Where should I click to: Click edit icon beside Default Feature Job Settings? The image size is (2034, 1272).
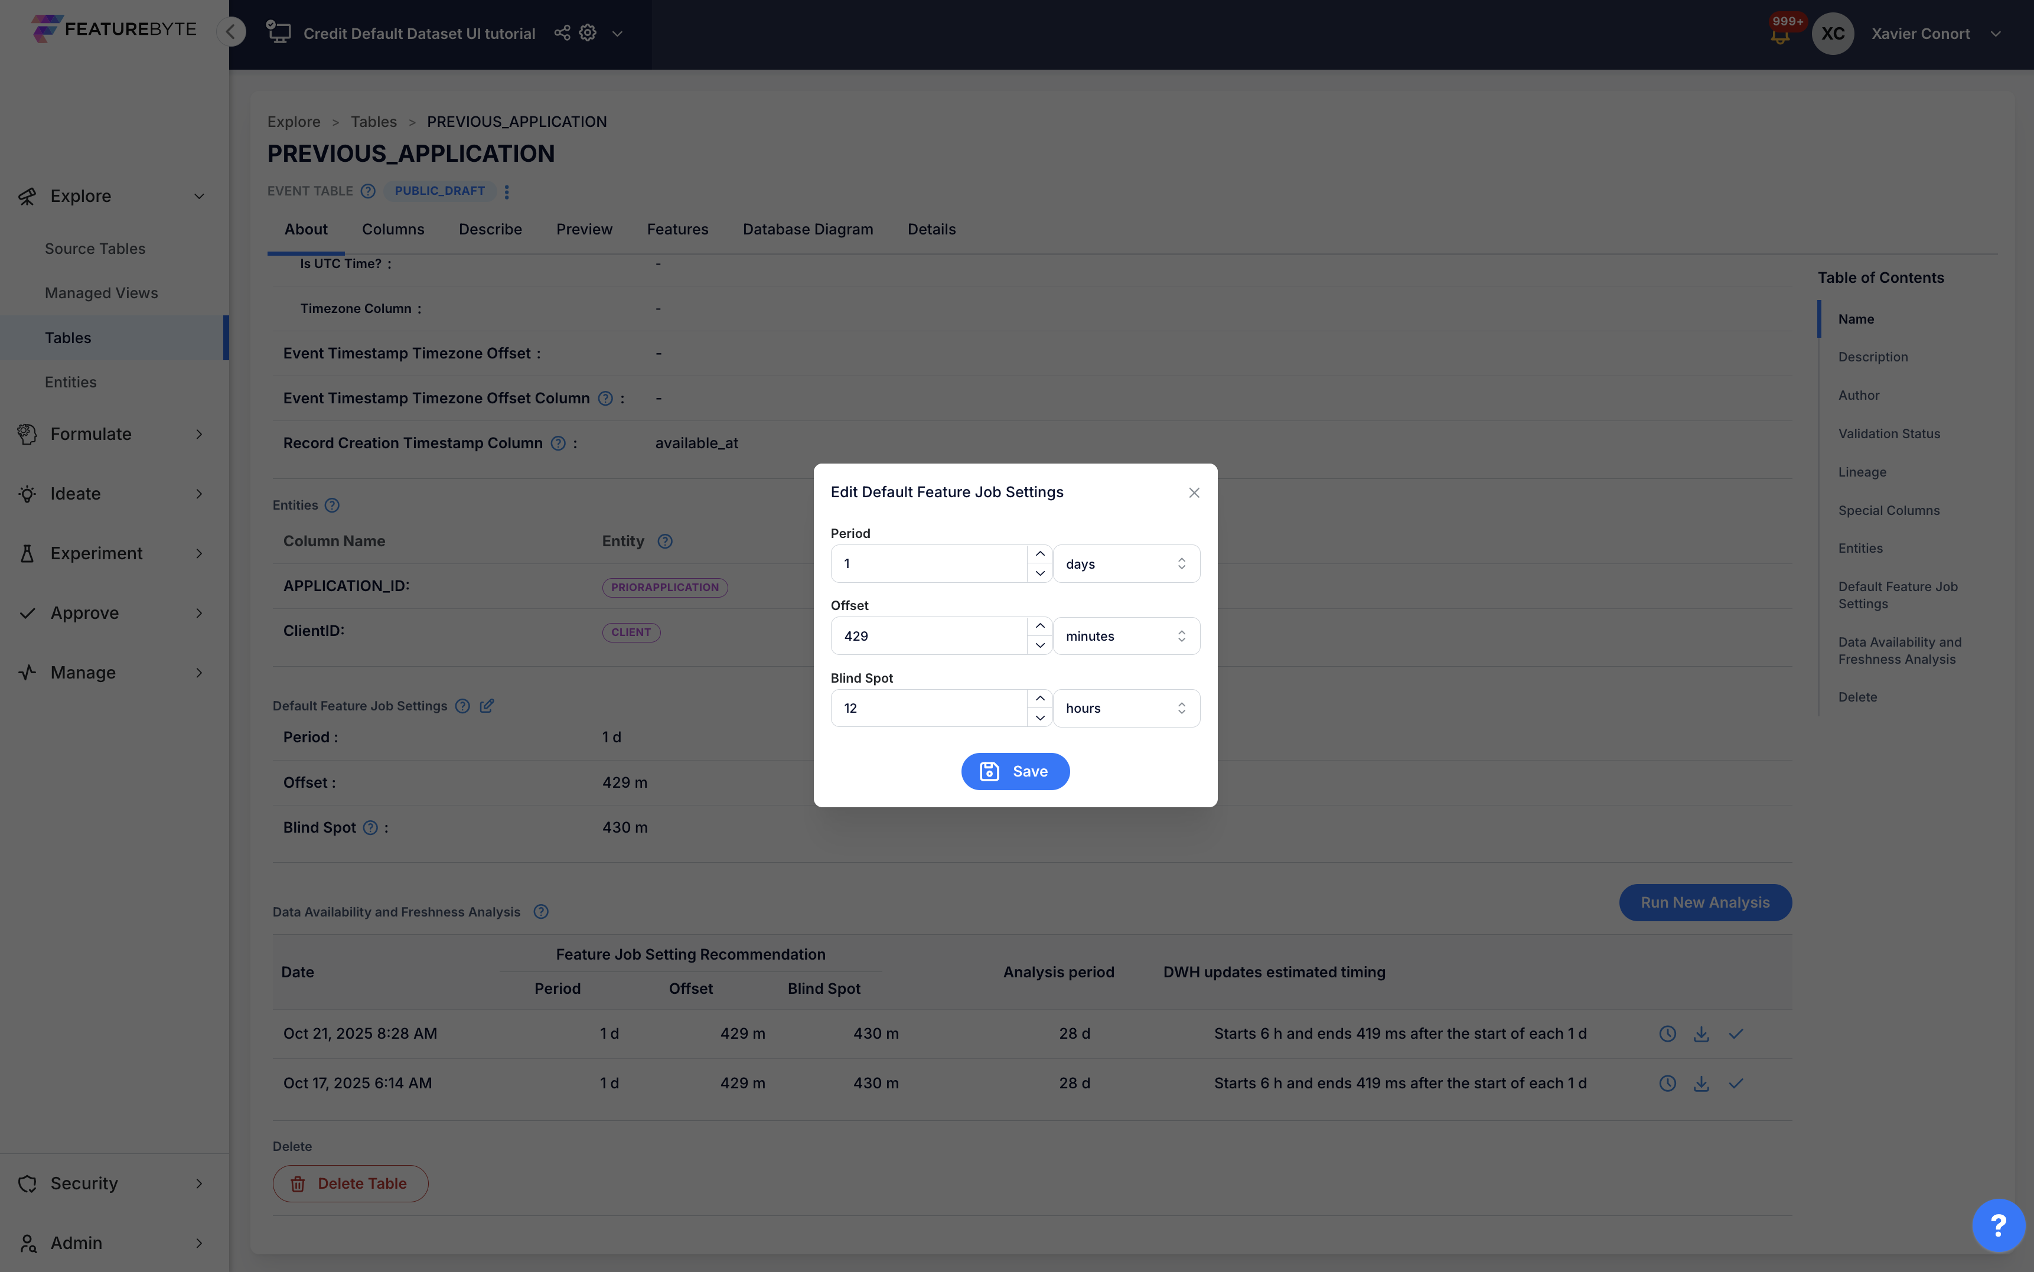coord(486,706)
